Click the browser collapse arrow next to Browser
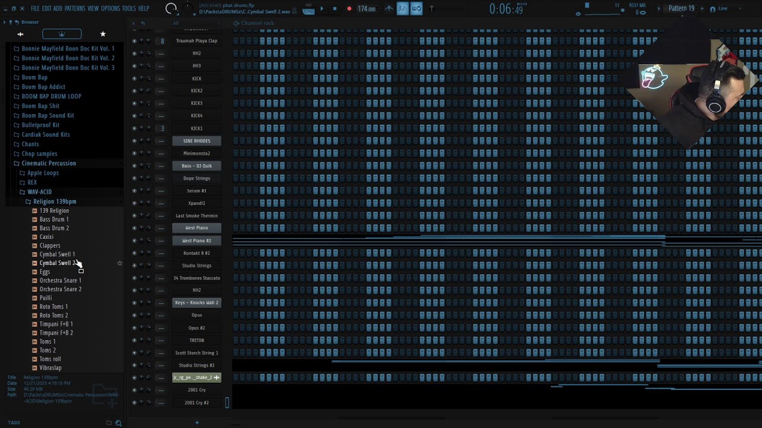This screenshot has height=428, width=762. click(x=4, y=22)
